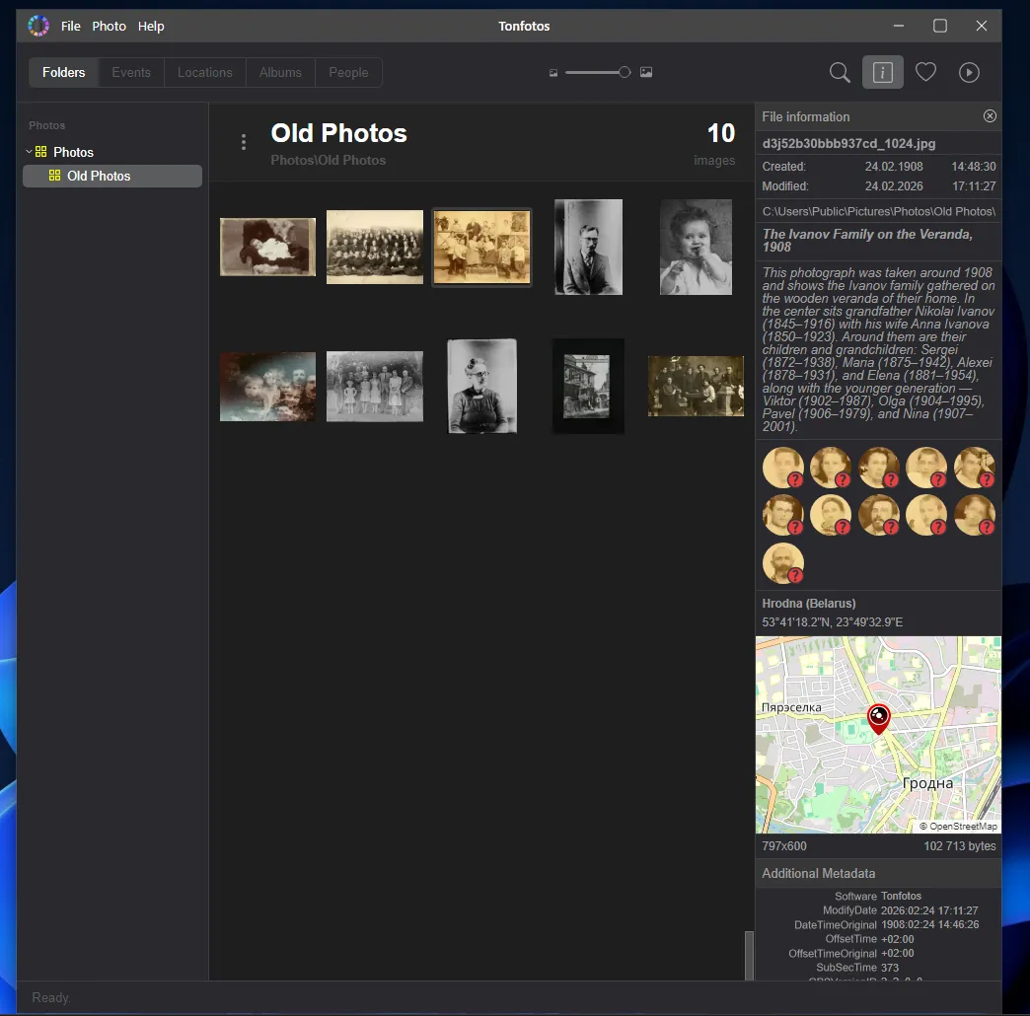Switch to the Locations tab
This screenshot has height=1016, width=1030.
click(x=205, y=72)
